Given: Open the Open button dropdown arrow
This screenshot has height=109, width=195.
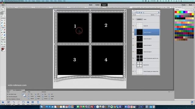Looking at the screenshot, I should point(6,5).
